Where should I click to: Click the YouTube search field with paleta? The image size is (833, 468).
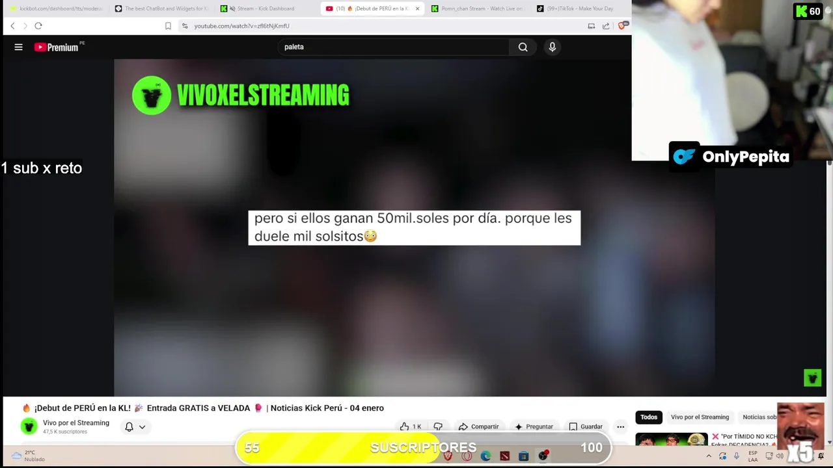pyautogui.click(x=393, y=47)
